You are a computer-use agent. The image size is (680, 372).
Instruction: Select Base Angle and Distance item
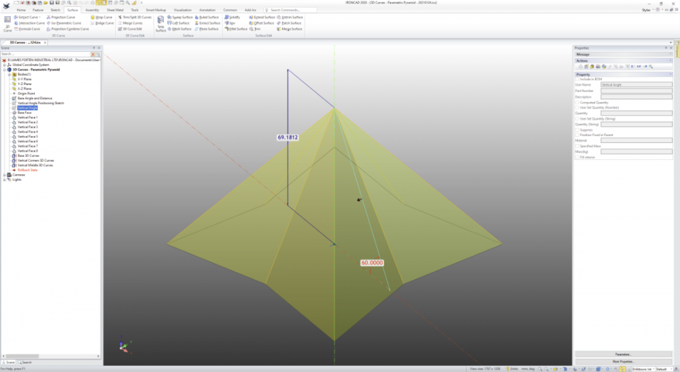pos(35,99)
